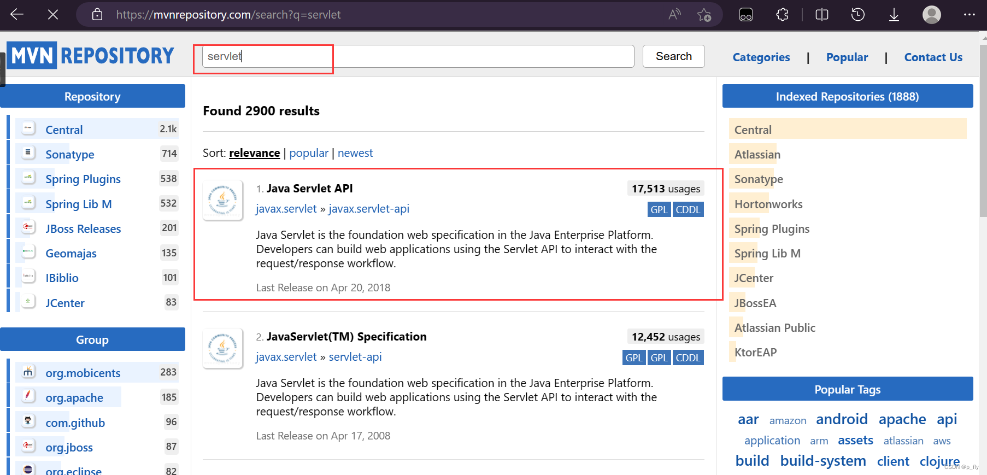Open KtorEAP in Indexed Repositories

(756, 353)
